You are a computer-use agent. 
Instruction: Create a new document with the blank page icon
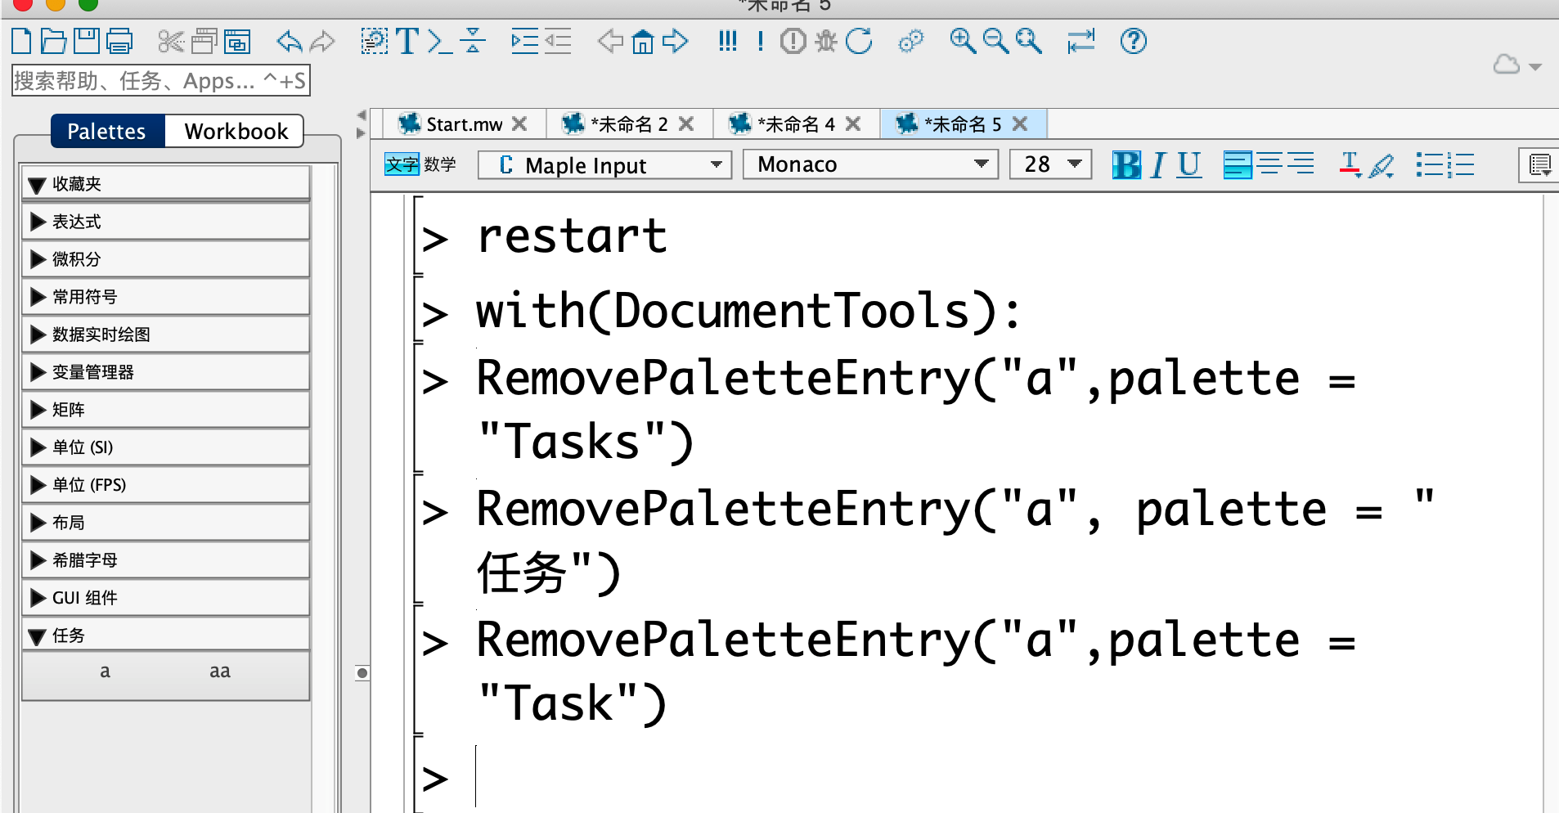pyautogui.click(x=22, y=41)
